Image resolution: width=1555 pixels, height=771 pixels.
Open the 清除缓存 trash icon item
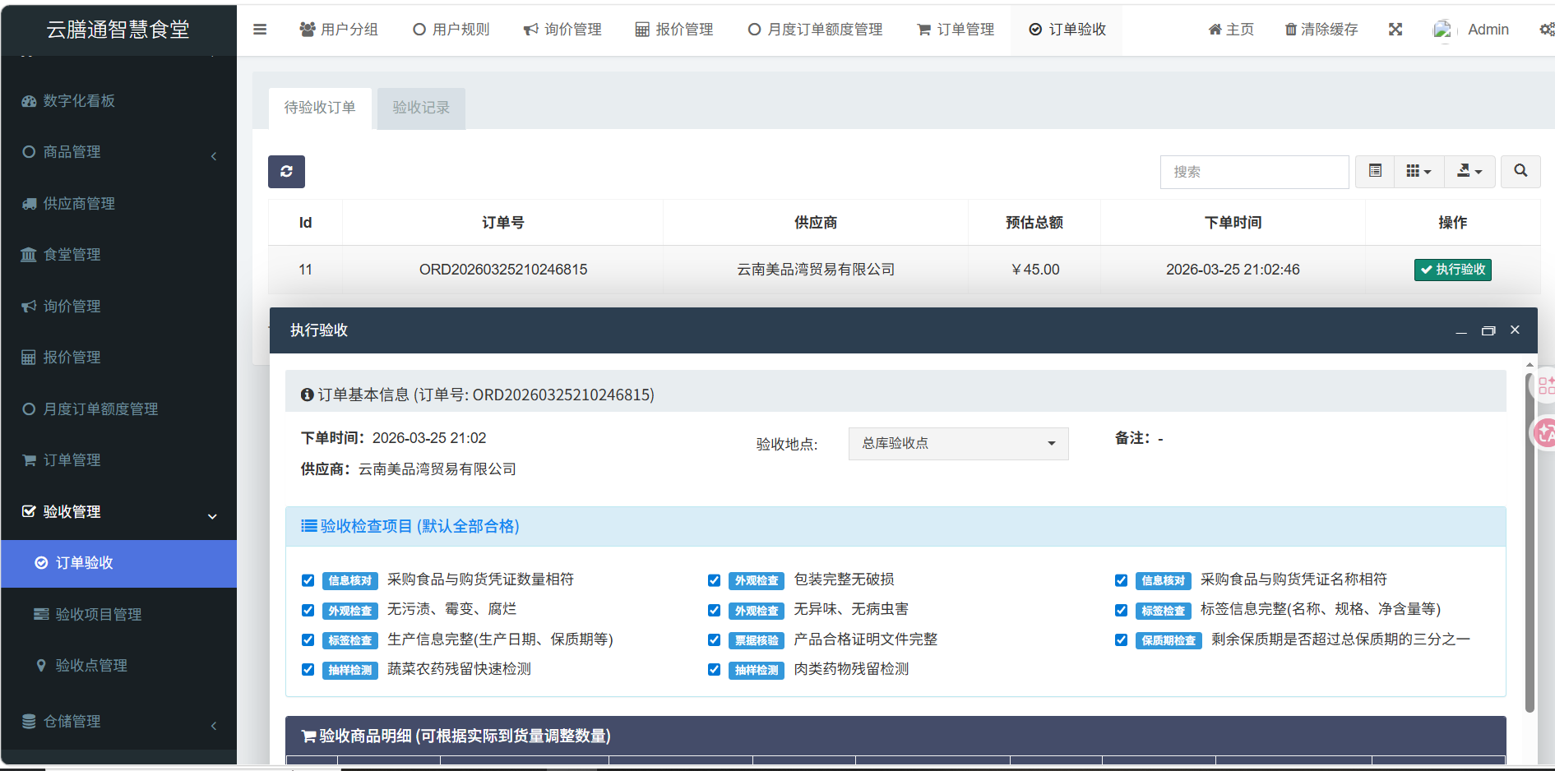point(1321,30)
